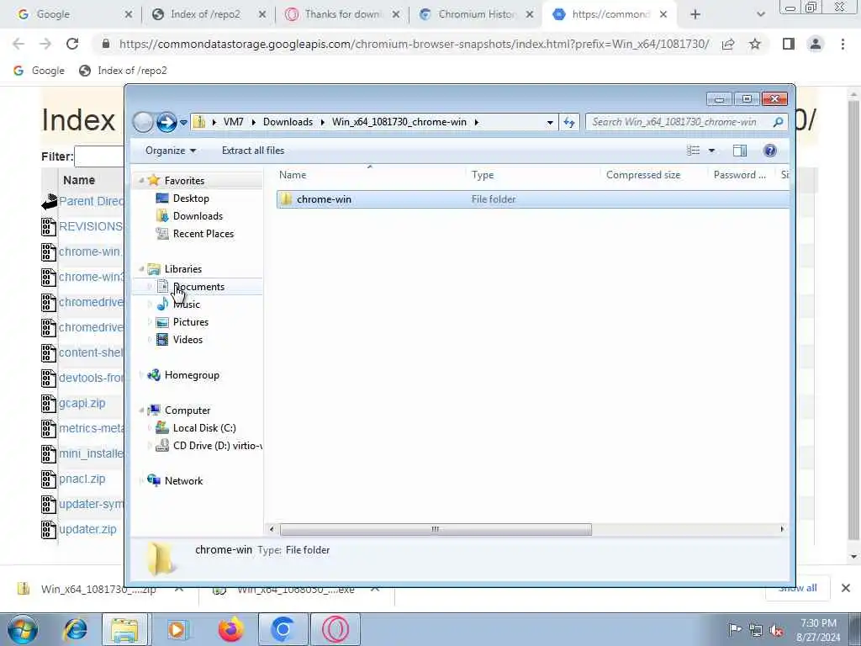Close the downloads bar
Viewport: 861px width, 646px height.
click(x=846, y=588)
